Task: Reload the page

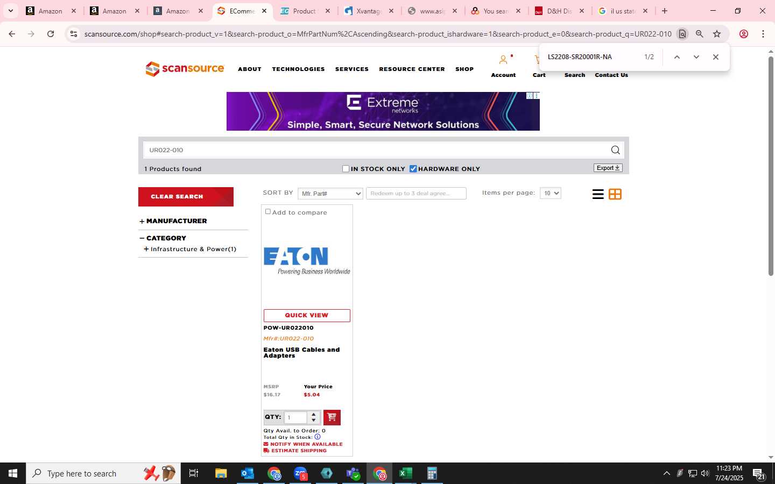Action: (x=51, y=34)
